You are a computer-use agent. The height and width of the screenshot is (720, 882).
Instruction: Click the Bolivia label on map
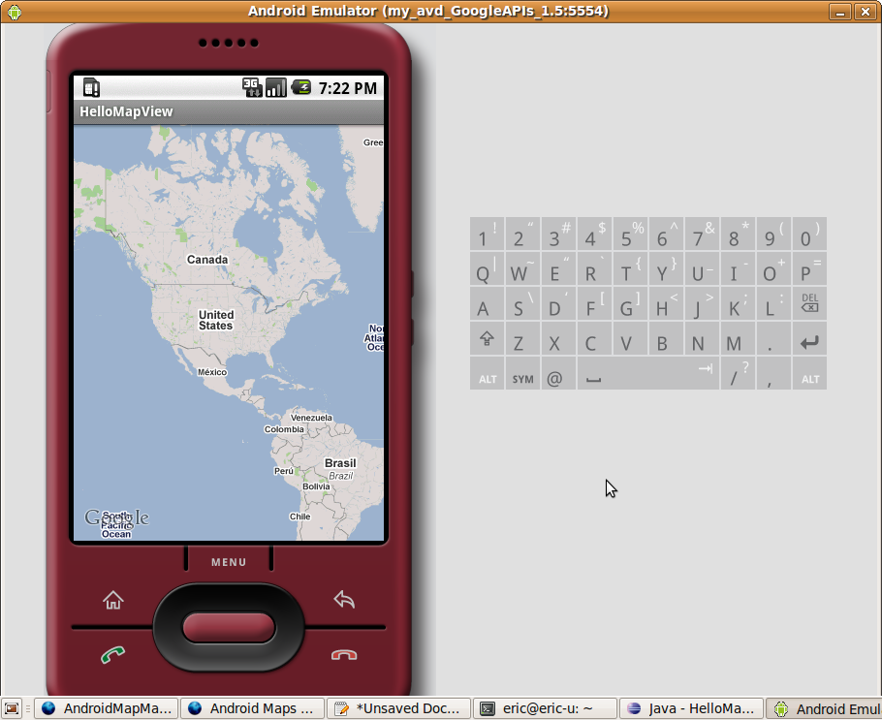316,486
